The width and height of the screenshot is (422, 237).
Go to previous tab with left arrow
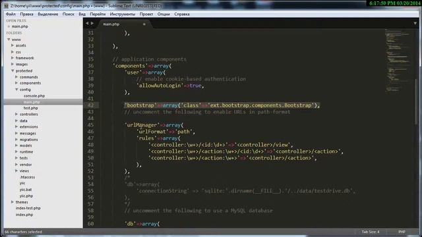87,24
